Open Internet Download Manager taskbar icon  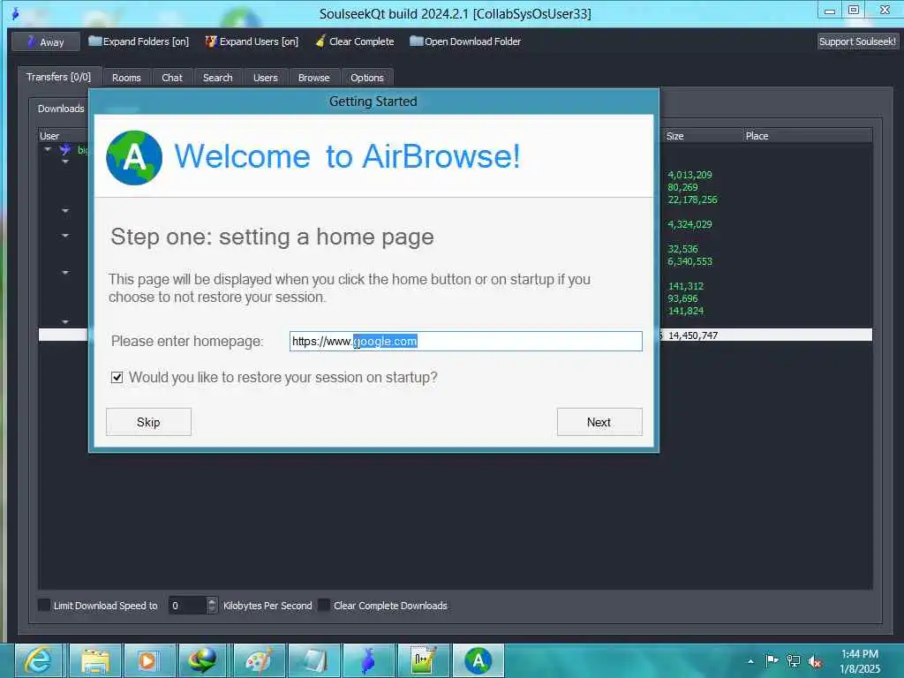(203, 660)
